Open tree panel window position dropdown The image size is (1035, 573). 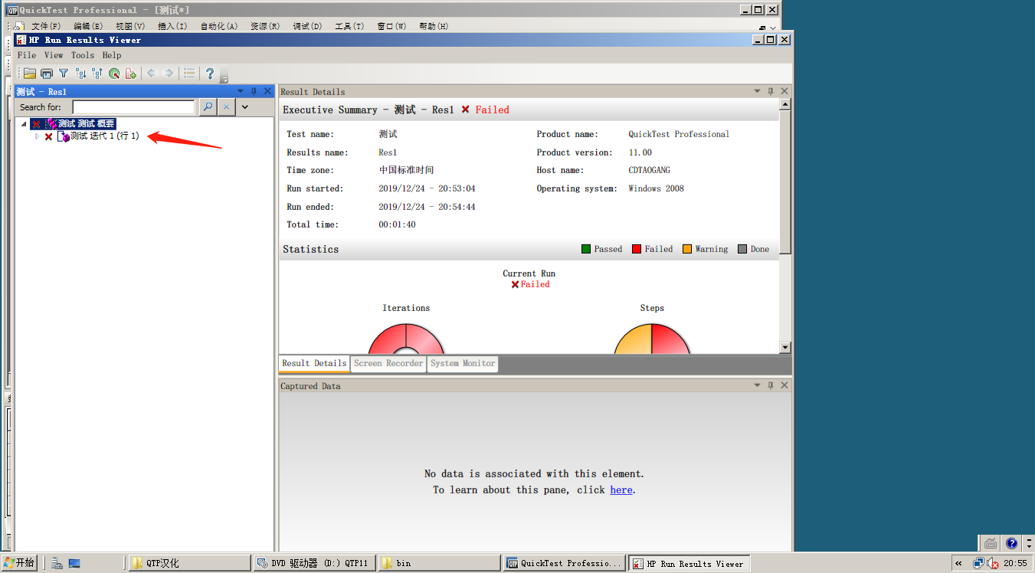tap(241, 91)
